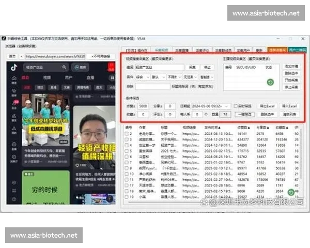This screenshot has height=248, width=310.
Task: Click the 一键筛选 button
Action: tap(242, 114)
